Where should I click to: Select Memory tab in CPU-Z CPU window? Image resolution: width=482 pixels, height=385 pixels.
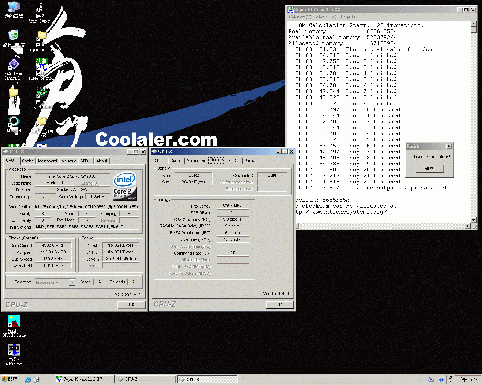point(69,161)
